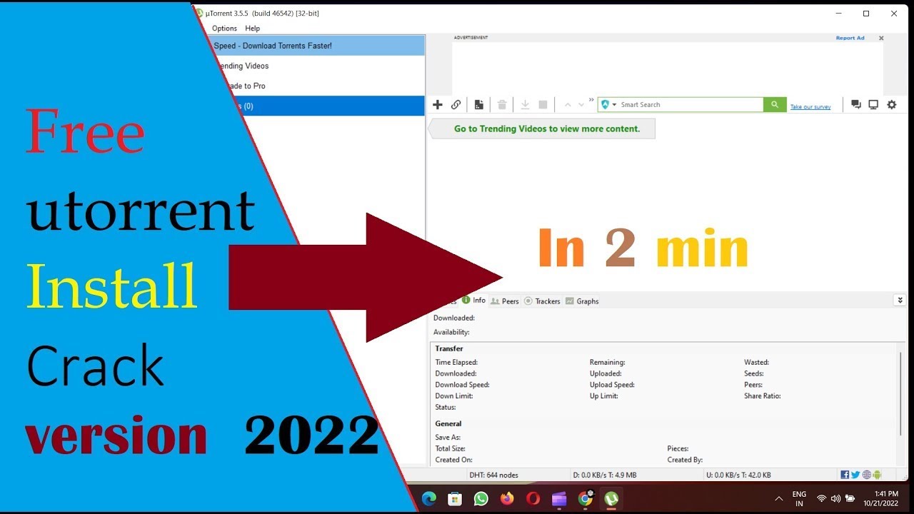Click the battery tray icon

(x=850, y=498)
